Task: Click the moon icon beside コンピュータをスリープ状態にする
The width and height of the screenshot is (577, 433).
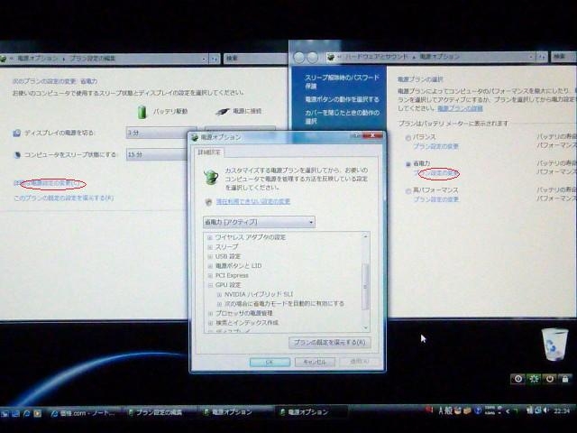Action: (17, 154)
